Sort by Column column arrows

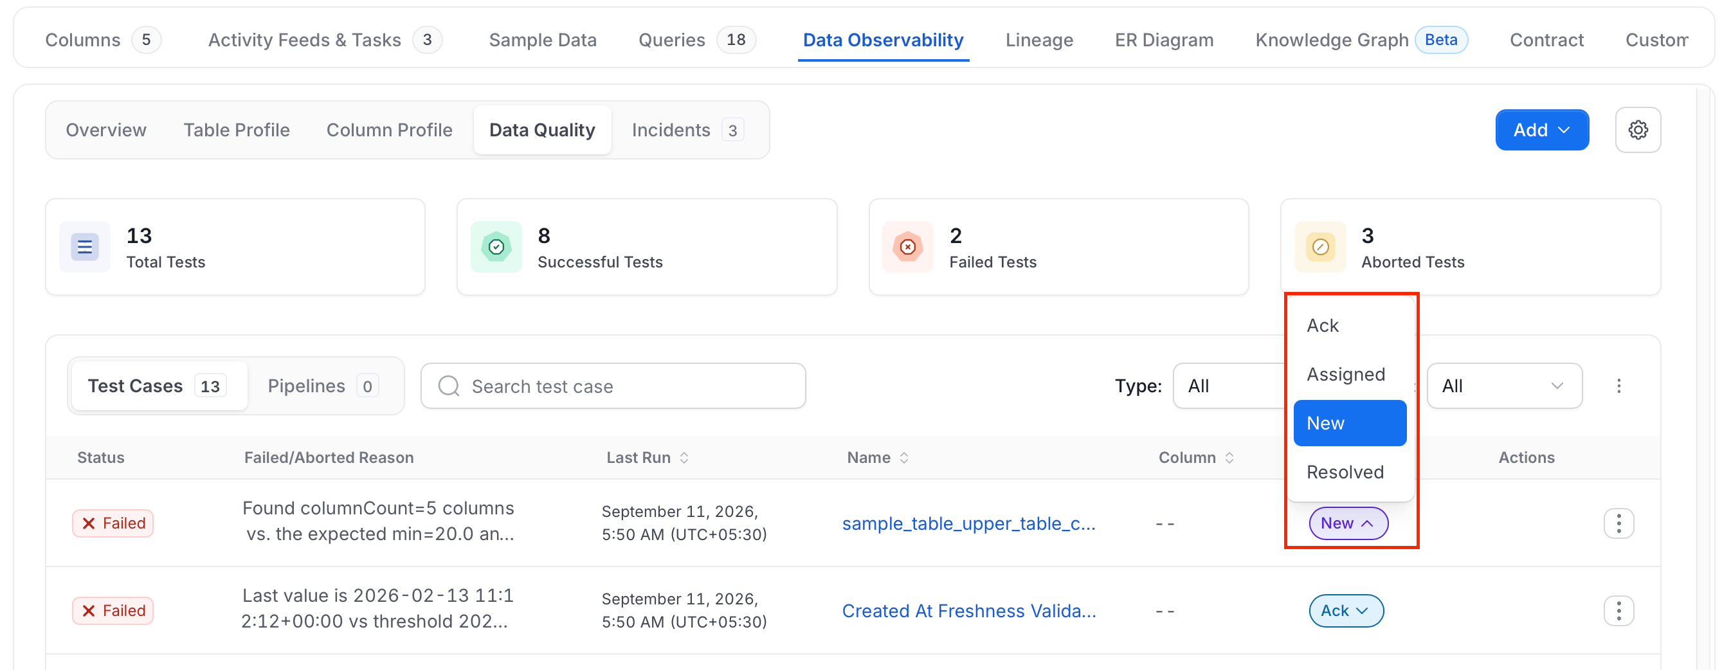[x=1229, y=457]
